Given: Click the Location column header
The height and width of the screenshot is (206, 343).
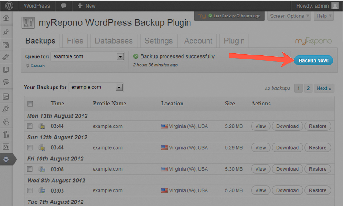Looking at the screenshot, I should 172,103.
